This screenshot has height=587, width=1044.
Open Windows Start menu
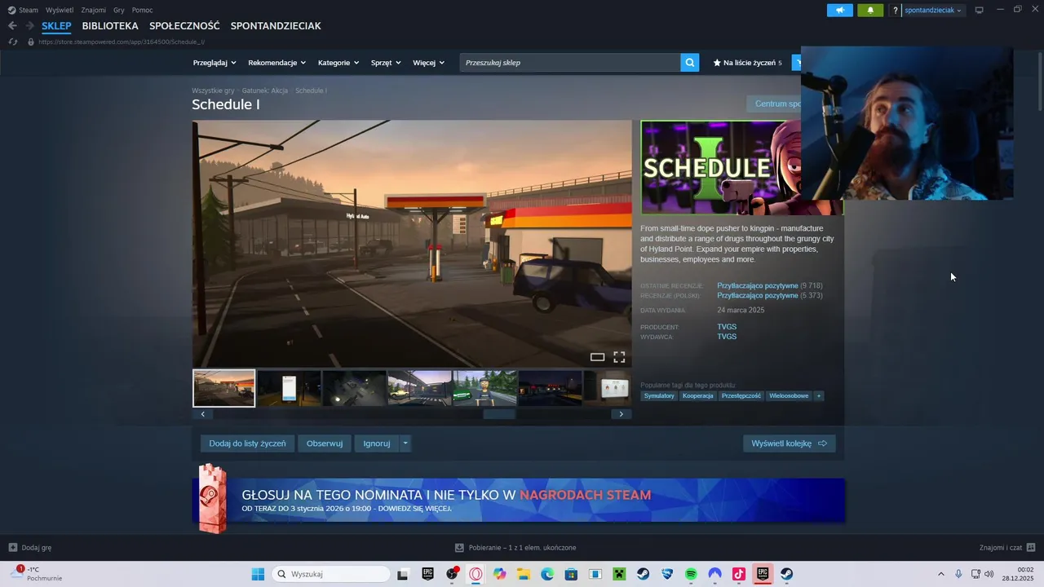(258, 574)
